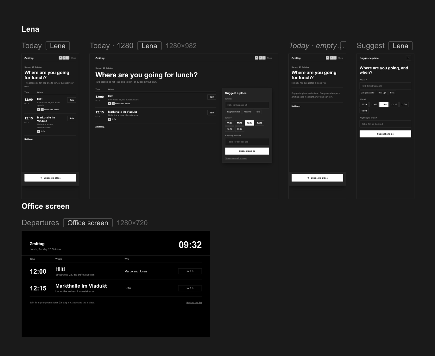Viewport: 435px width, 356px height.
Task: Join Hiltl in the narrow Today Lena frame
Action: tap(72, 100)
